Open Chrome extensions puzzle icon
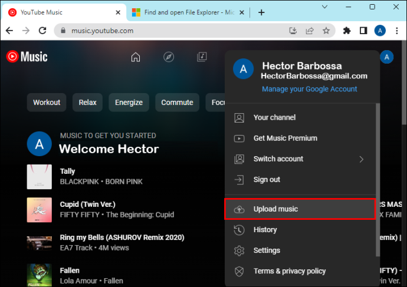407x287 pixels. pos(347,31)
